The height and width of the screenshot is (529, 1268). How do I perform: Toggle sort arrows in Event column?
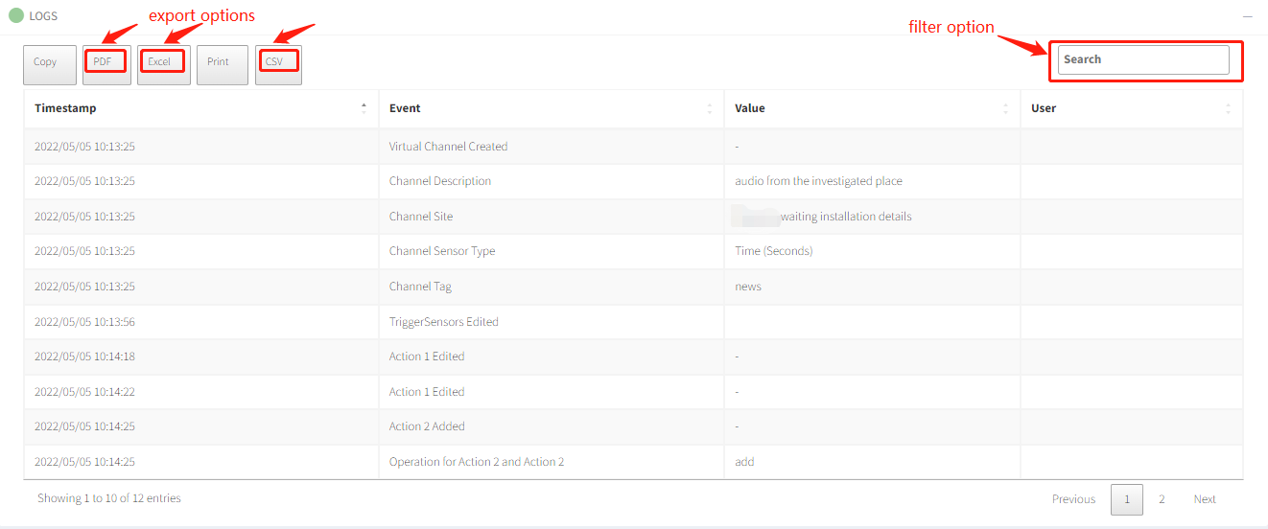710,108
